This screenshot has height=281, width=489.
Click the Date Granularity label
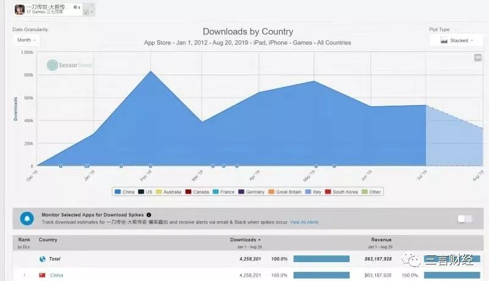[x=30, y=29]
